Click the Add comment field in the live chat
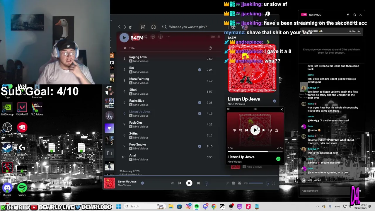375x211 pixels. pos(325,191)
